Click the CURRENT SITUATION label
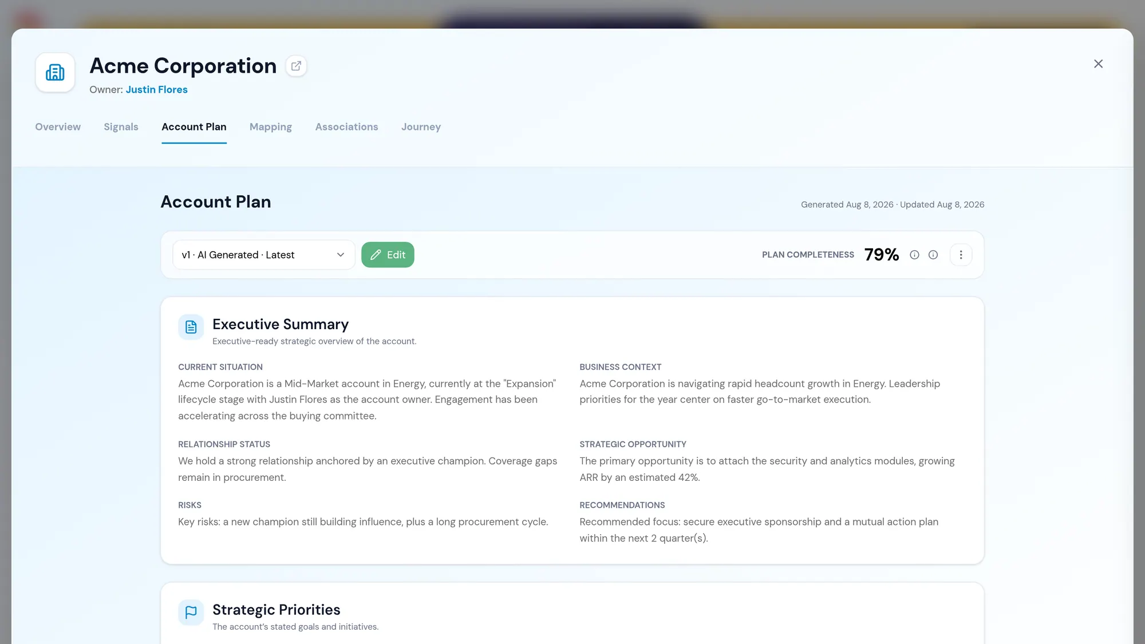Viewport: 1145px width, 644px height. pos(220,367)
